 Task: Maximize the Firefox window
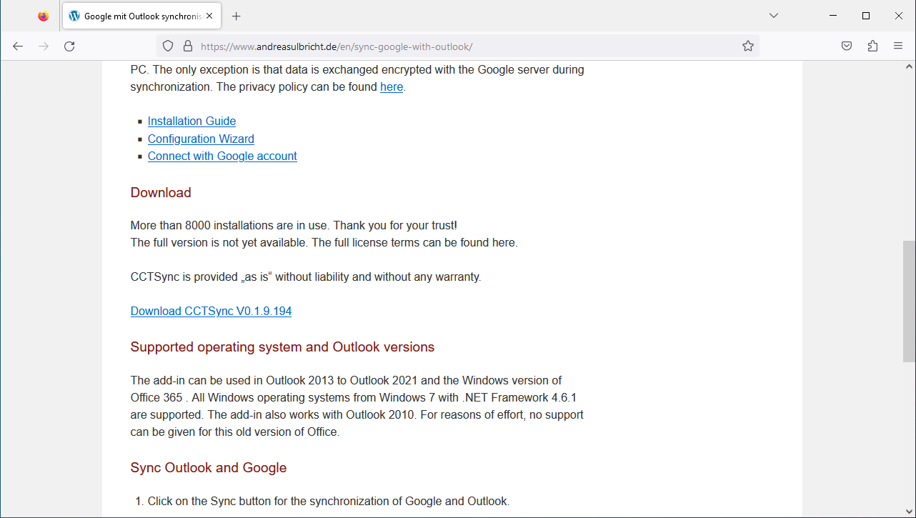click(x=866, y=16)
